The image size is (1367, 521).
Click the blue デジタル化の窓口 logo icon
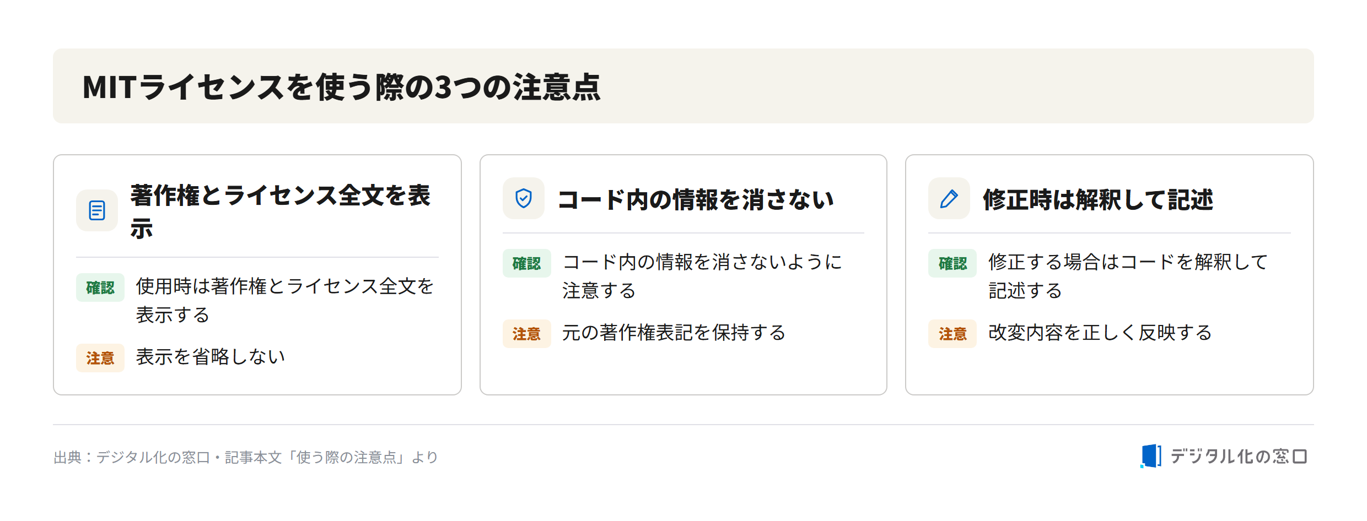pos(1151,456)
